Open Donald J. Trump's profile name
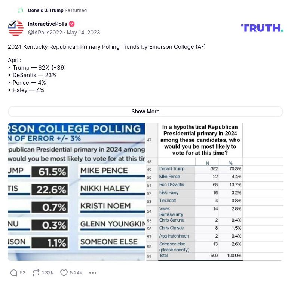Viewport: 291px width, 284px height. [x=46, y=10]
